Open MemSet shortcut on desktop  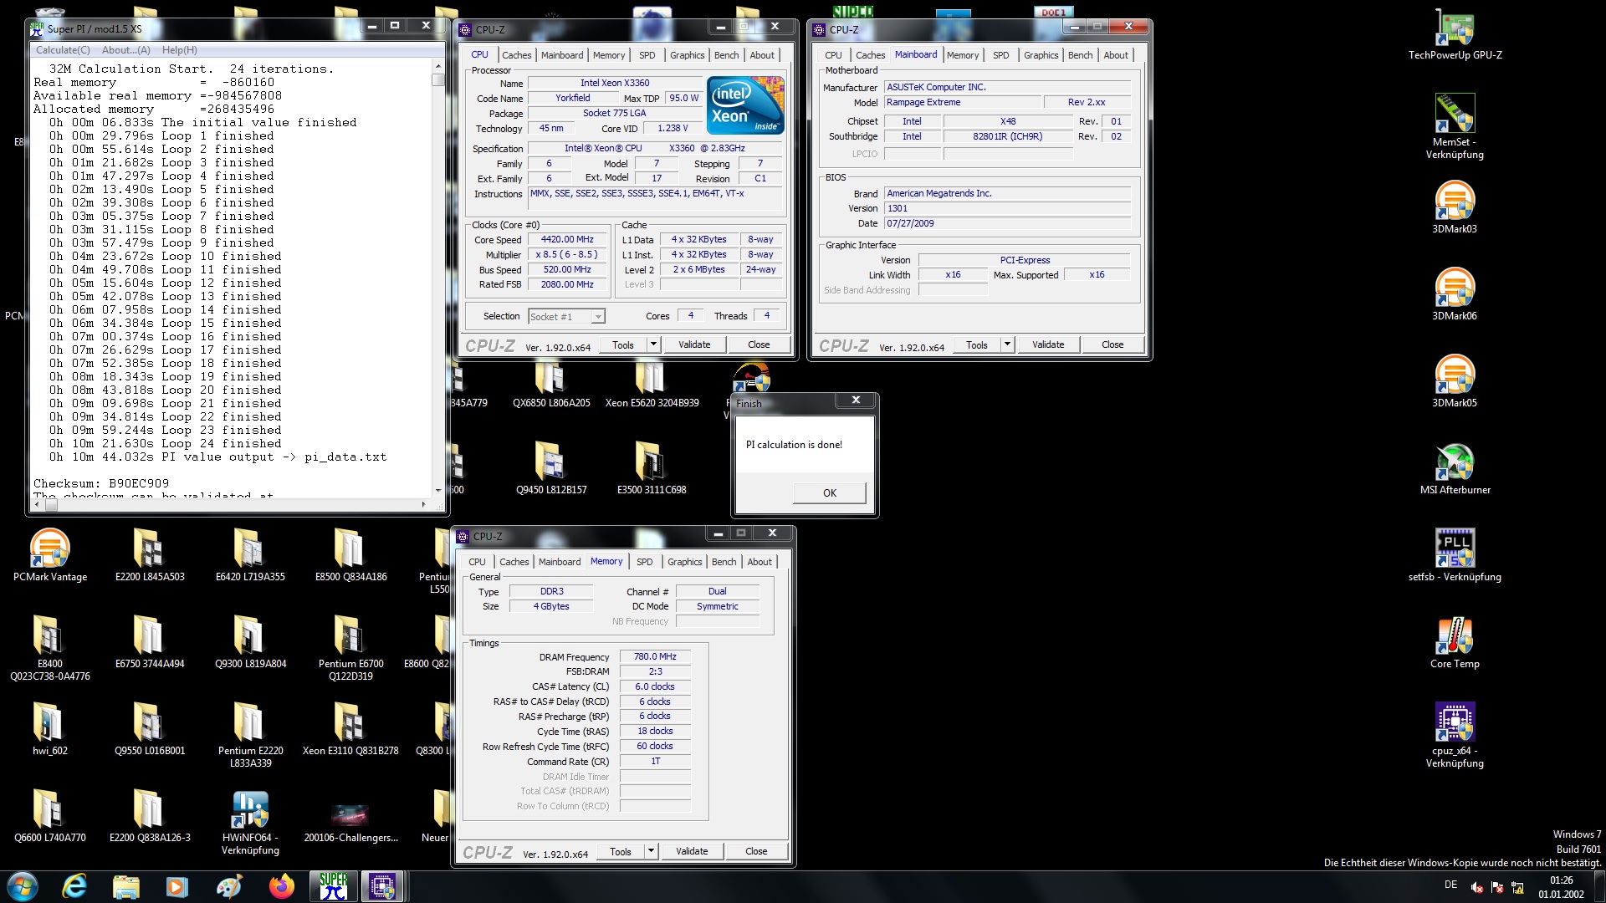coord(1455,125)
